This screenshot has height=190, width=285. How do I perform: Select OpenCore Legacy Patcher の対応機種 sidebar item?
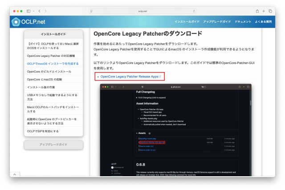51,56
